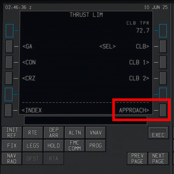Image resolution: width=174 pixels, height=174 pixels.
Task: Select the APPROACH line select key
Action: pos(163,110)
